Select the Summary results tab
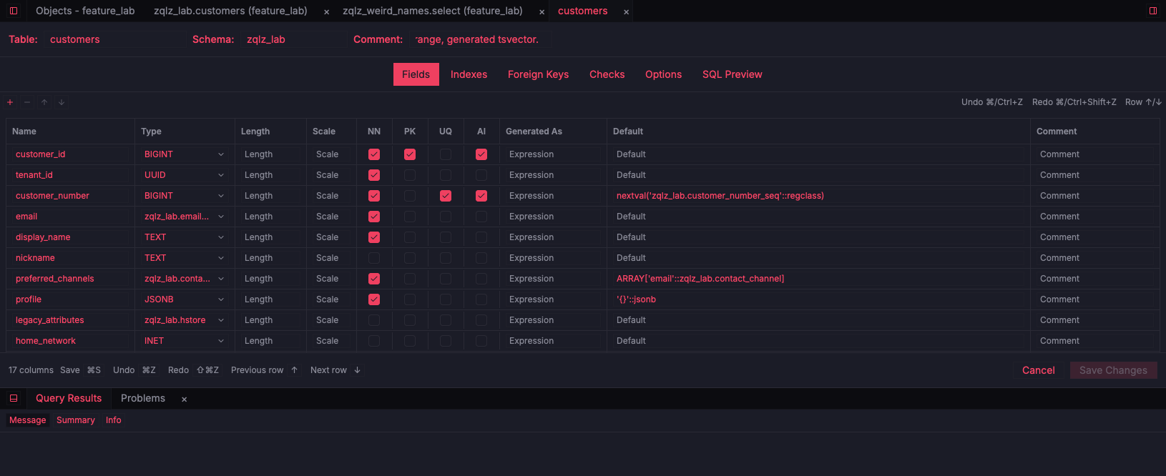Image resolution: width=1166 pixels, height=476 pixels. [x=76, y=420]
